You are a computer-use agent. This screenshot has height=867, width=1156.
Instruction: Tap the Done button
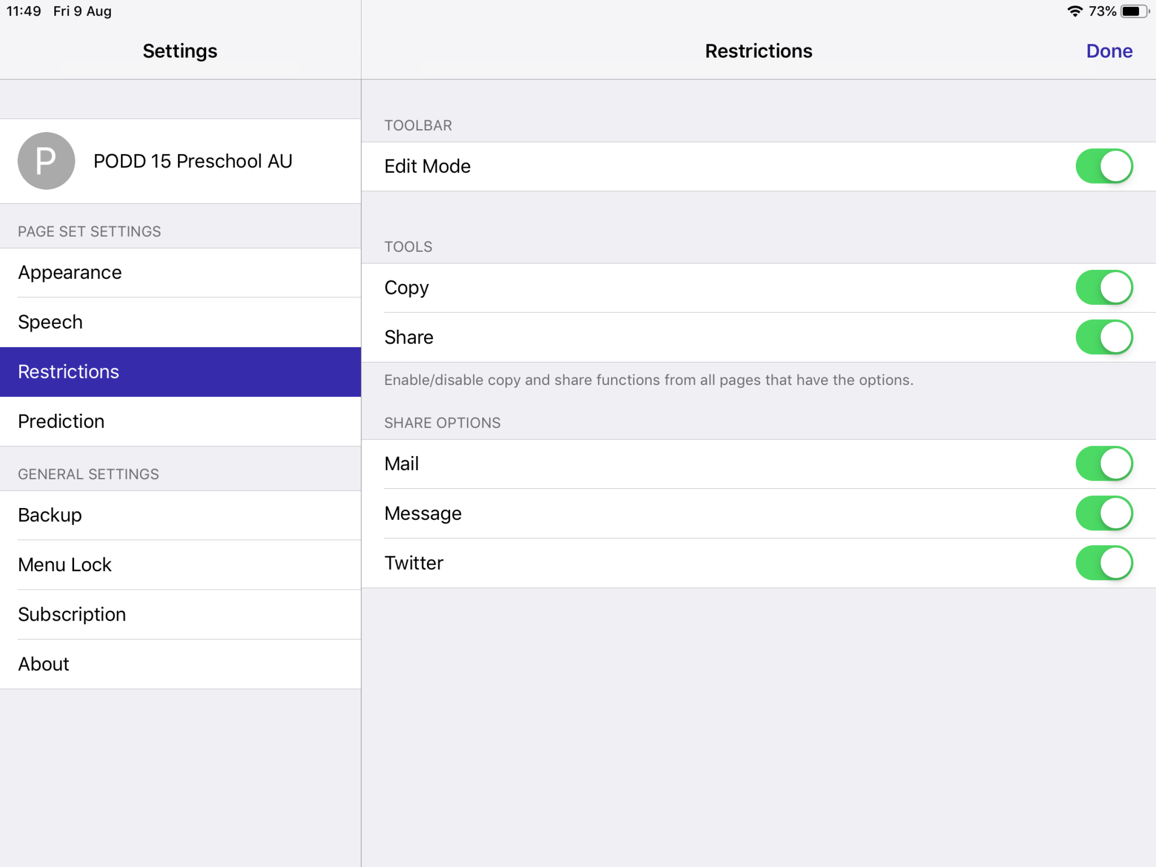pos(1109,50)
